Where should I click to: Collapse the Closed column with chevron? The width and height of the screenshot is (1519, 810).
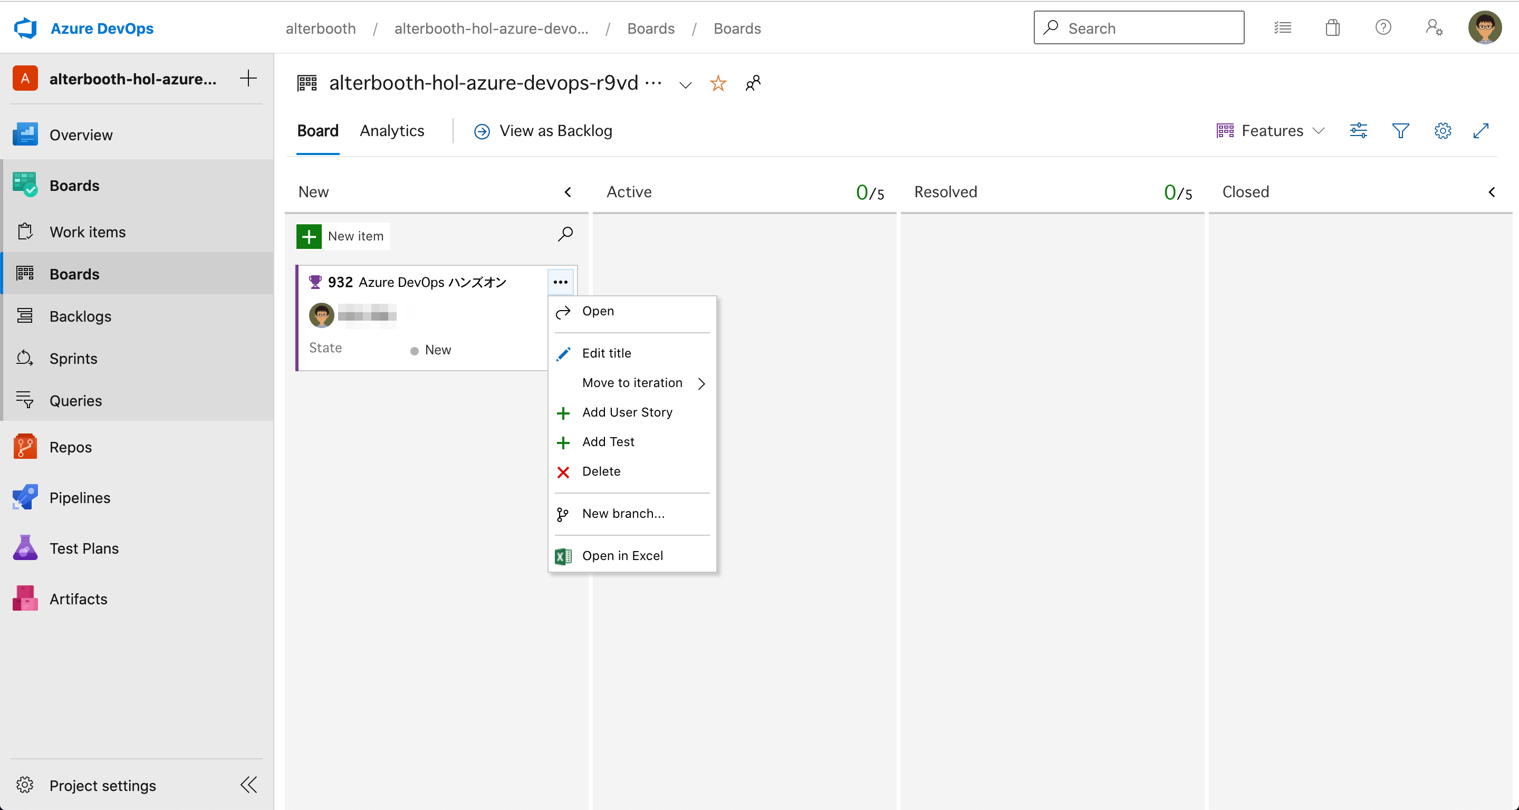(1491, 192)
